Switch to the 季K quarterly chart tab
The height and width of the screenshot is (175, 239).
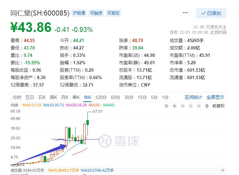coord(76,97)
